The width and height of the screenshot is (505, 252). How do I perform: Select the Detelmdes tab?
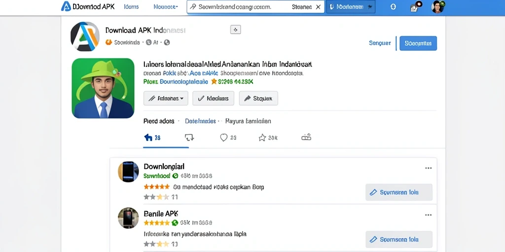[200, 121]
